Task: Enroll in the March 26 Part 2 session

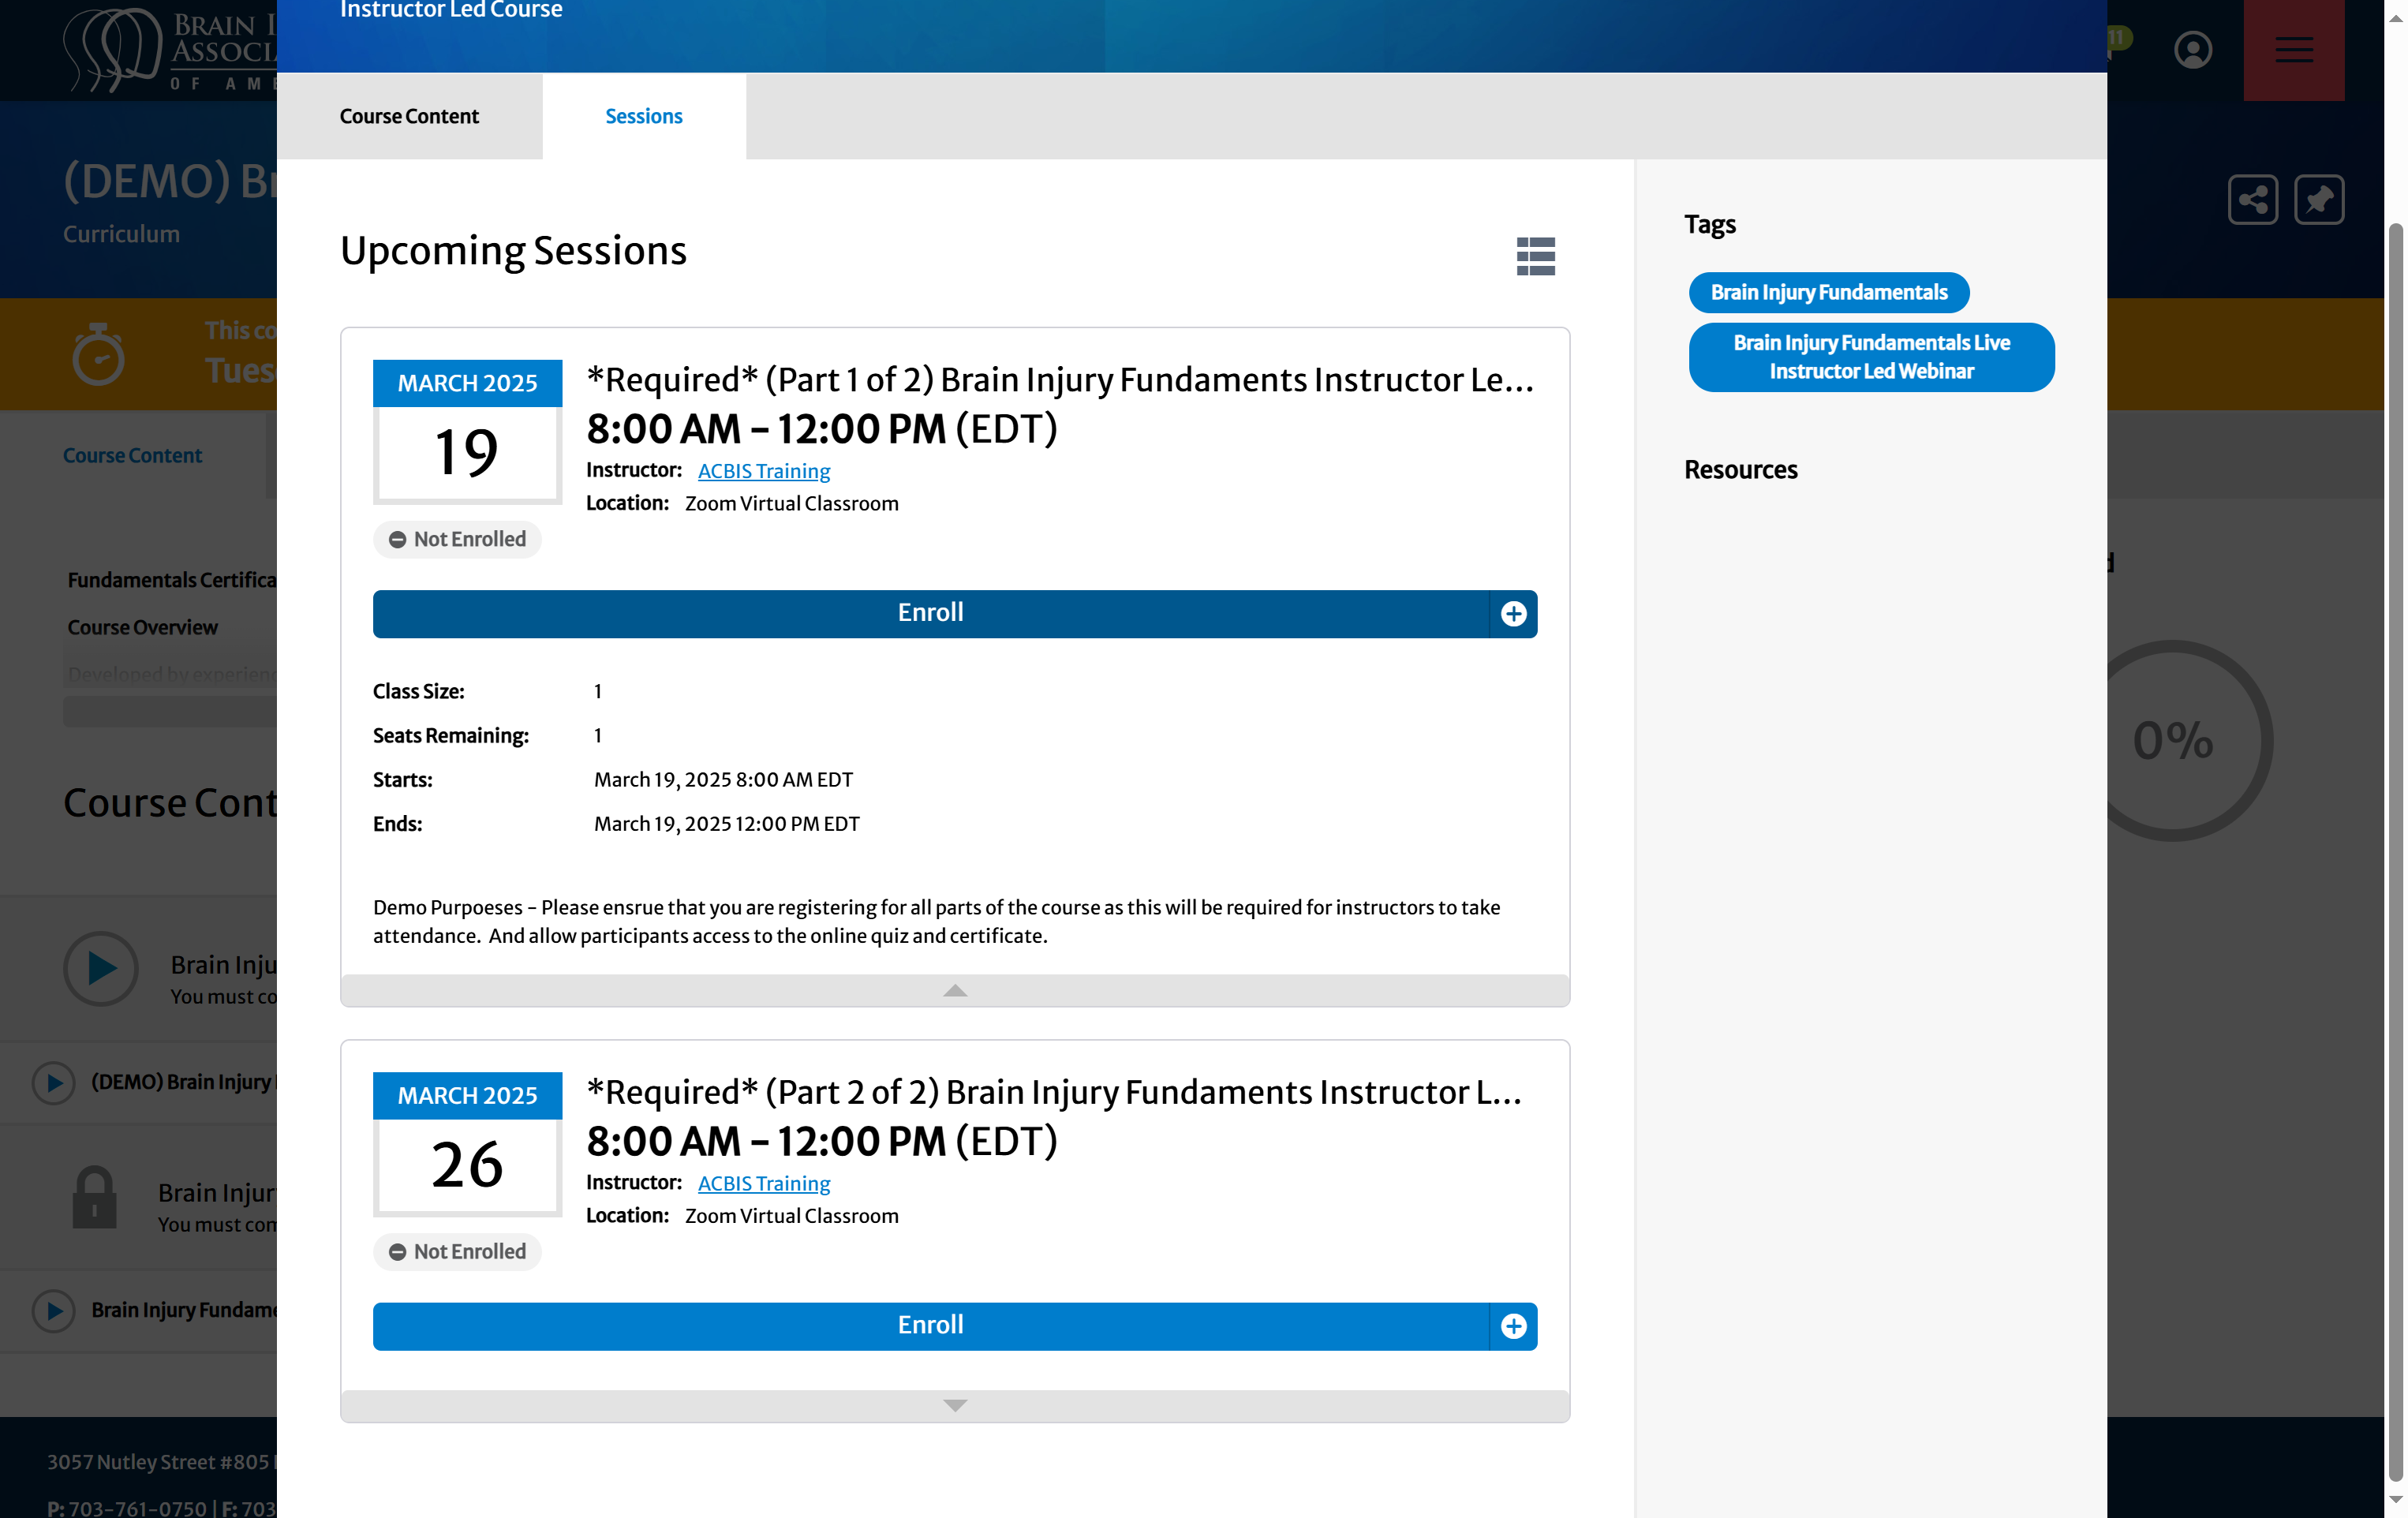Action: (930, 1325)
